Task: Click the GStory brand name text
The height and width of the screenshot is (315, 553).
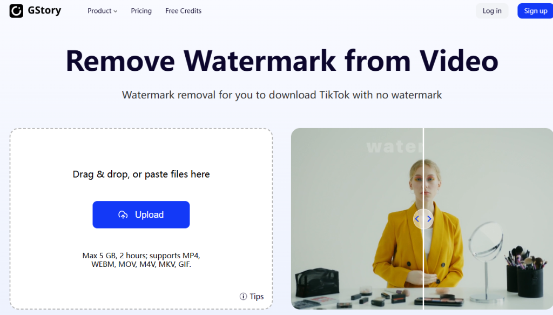Action: pos(44,11)
